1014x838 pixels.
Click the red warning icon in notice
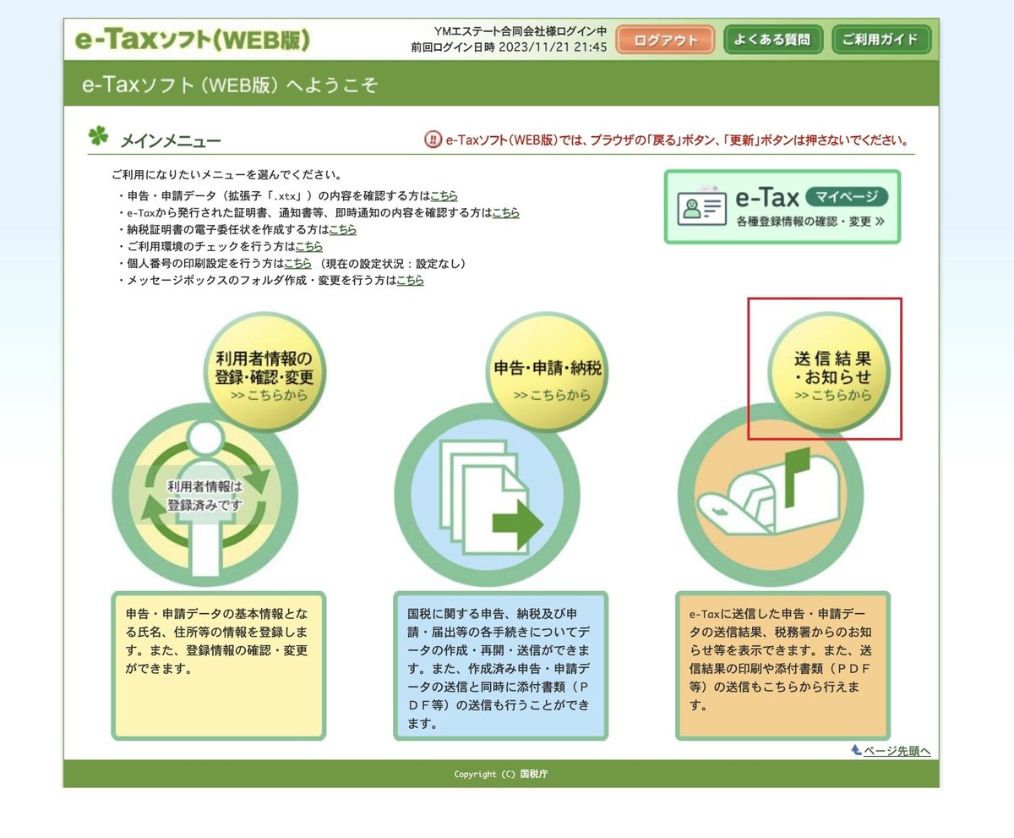point(433,140)
